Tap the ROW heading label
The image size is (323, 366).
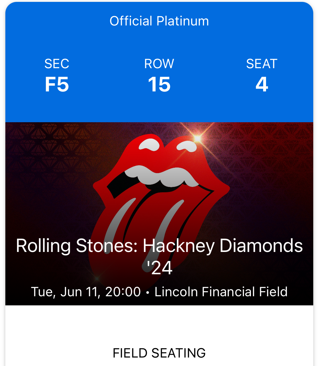coord(159,64)
